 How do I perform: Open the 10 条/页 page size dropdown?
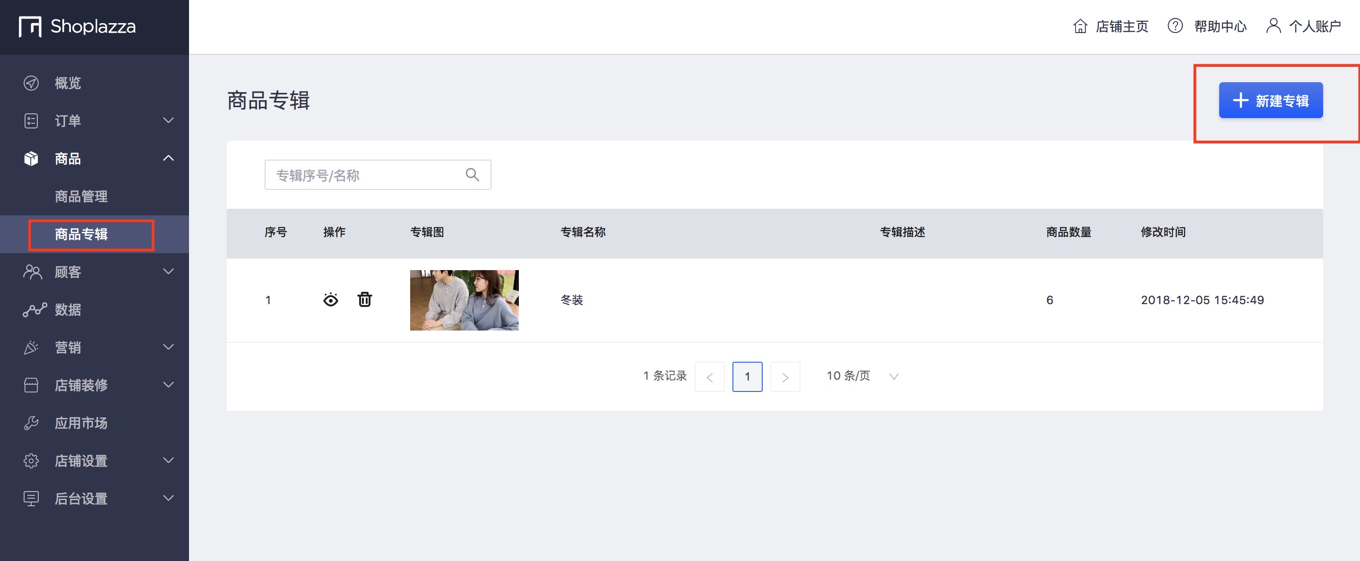coord(863,376)
